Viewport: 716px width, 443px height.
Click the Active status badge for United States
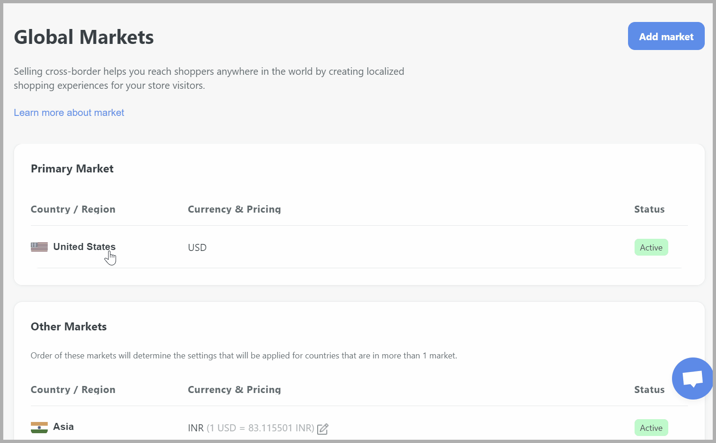651,248
